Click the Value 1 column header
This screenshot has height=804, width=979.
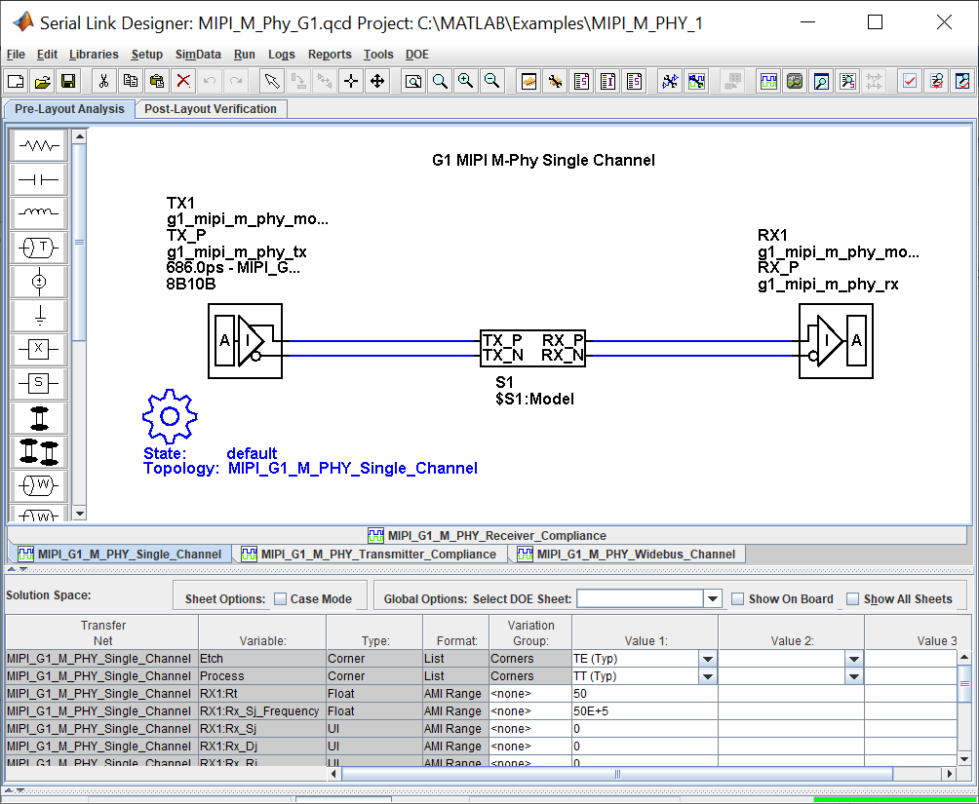point(645,632)
